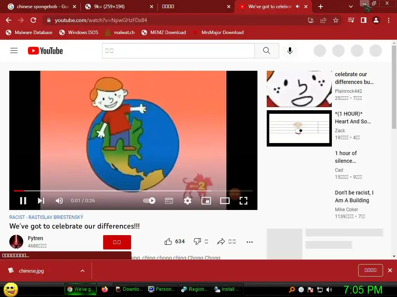Close the 9k= (259×194) tab

point(152,7)
